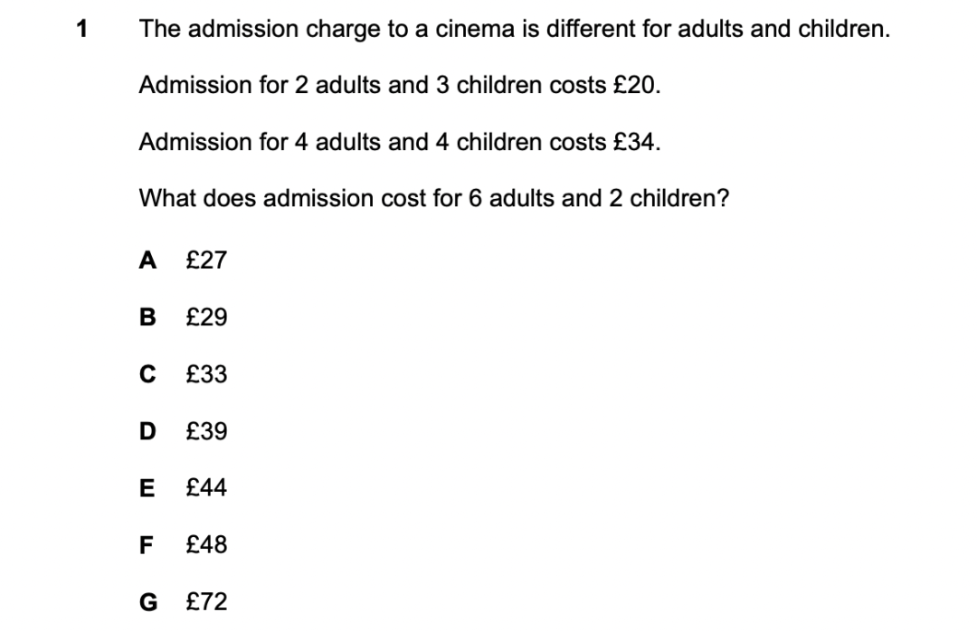This screenshot has width=977, height=631.
Task: Click the sentence about admission charge difference
Action: pos(515,29)
